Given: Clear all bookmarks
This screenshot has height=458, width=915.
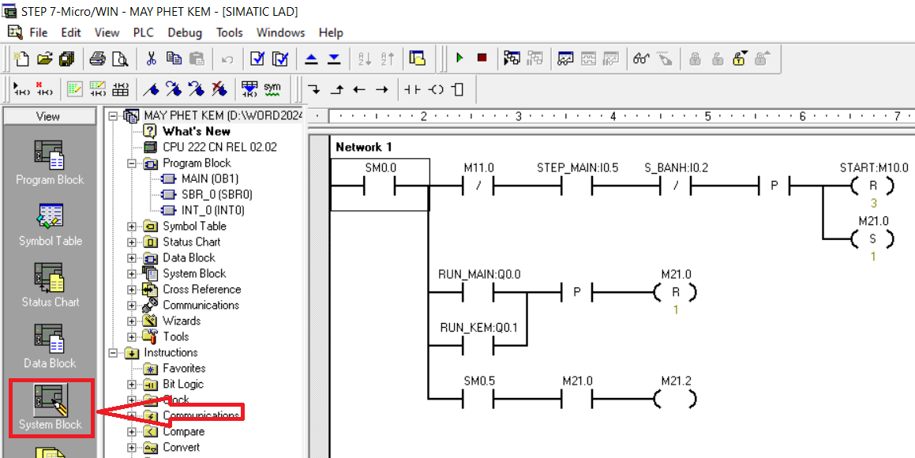Looking at the screenshot, I should 219,89.
